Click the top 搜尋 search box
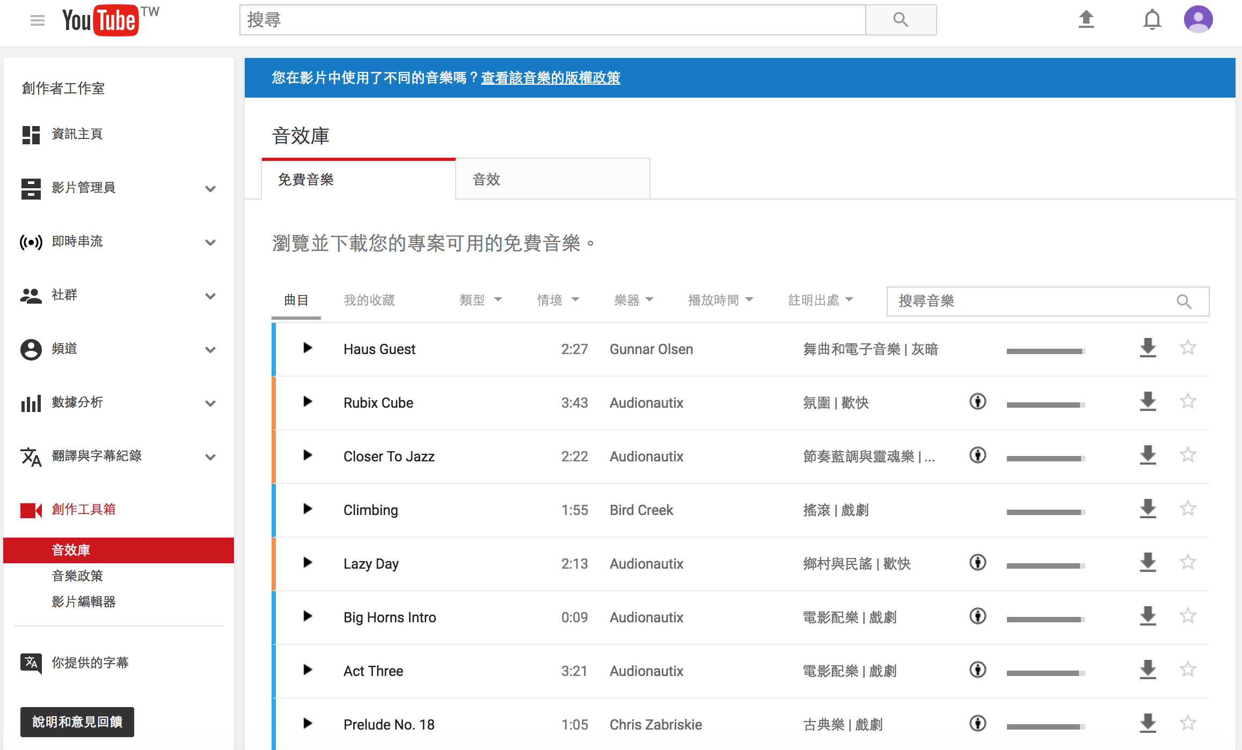 (553, 20)
